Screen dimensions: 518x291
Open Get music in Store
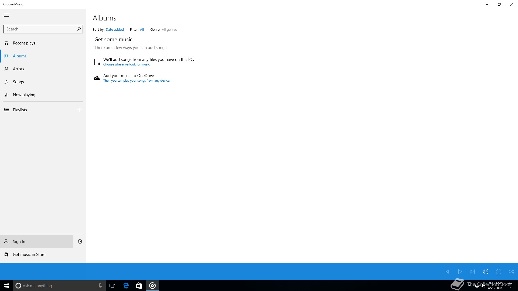point(43,255)
